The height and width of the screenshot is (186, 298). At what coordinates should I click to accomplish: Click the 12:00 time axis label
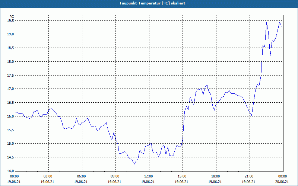coord(149,176)
